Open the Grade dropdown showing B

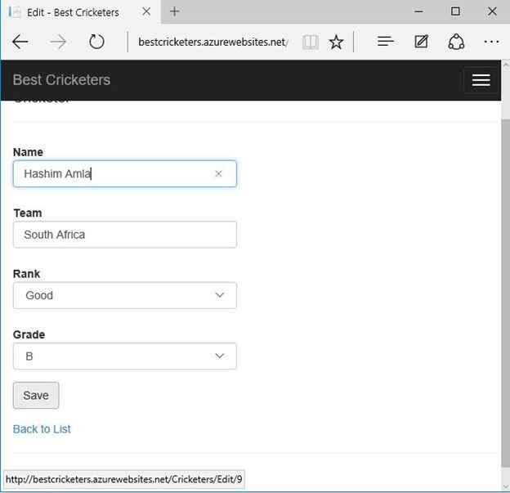[x=125, y=356]
